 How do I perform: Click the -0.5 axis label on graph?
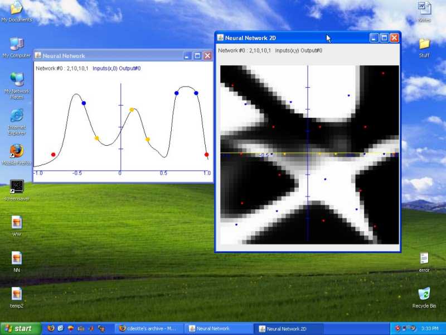click(x=77, y=173)
